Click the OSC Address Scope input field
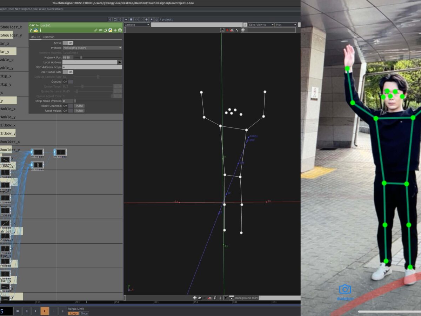Viewport: 421px width, 316px height. click(x=92, y=67)
